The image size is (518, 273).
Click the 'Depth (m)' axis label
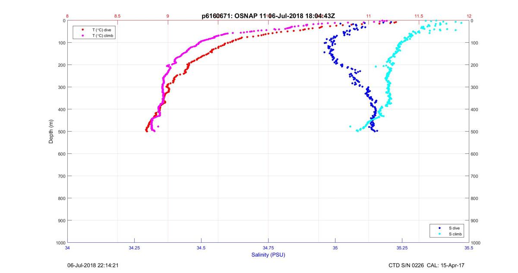tap(51, 132)
